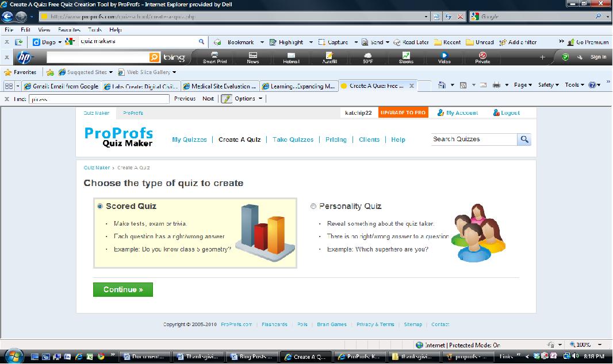Viewport: 613px width, 364px height.
Task: Select the Scored Quiz option
Action: point(100,206)
